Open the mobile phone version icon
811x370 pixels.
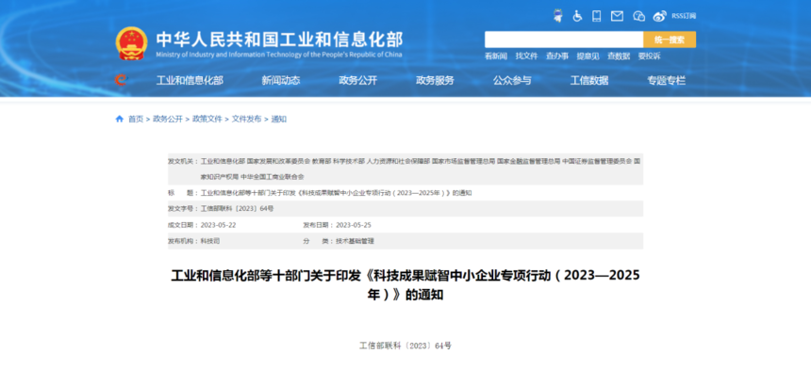pos(597,16)
